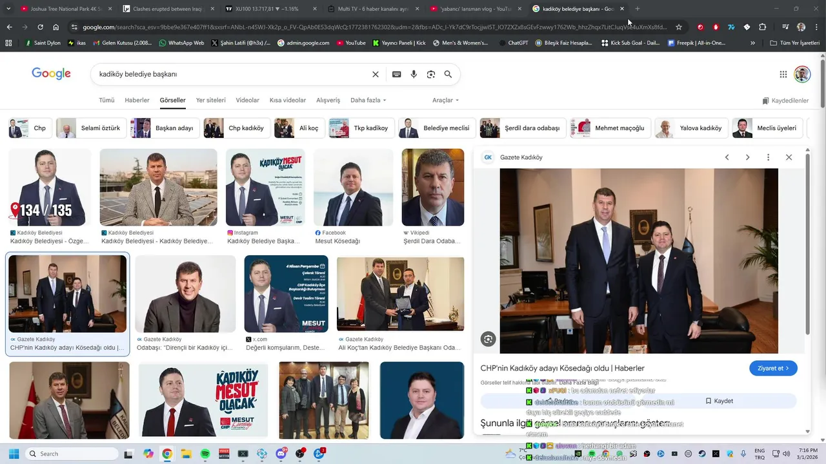Search by image with the Lens icon
The width and height of the screenshot is (826, 464).
431,74
